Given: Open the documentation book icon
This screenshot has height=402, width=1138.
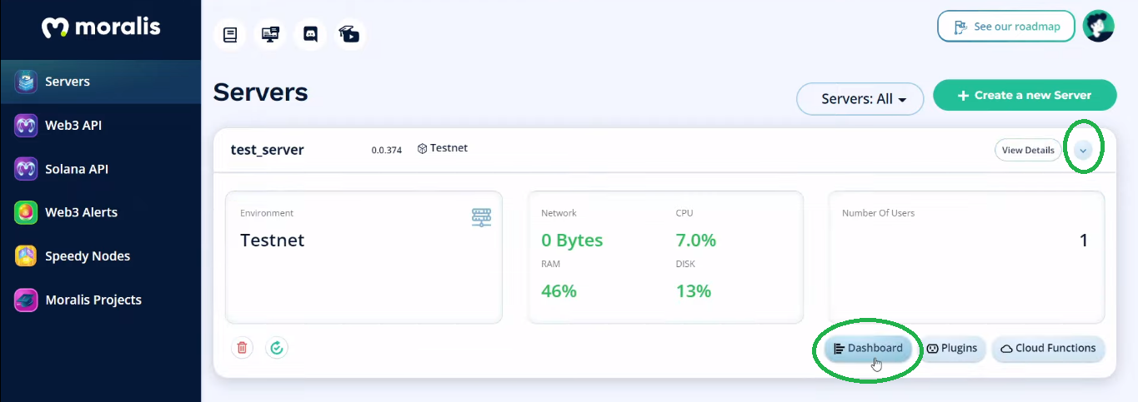Looking at the screenshot, I should [x=230, y=34].
